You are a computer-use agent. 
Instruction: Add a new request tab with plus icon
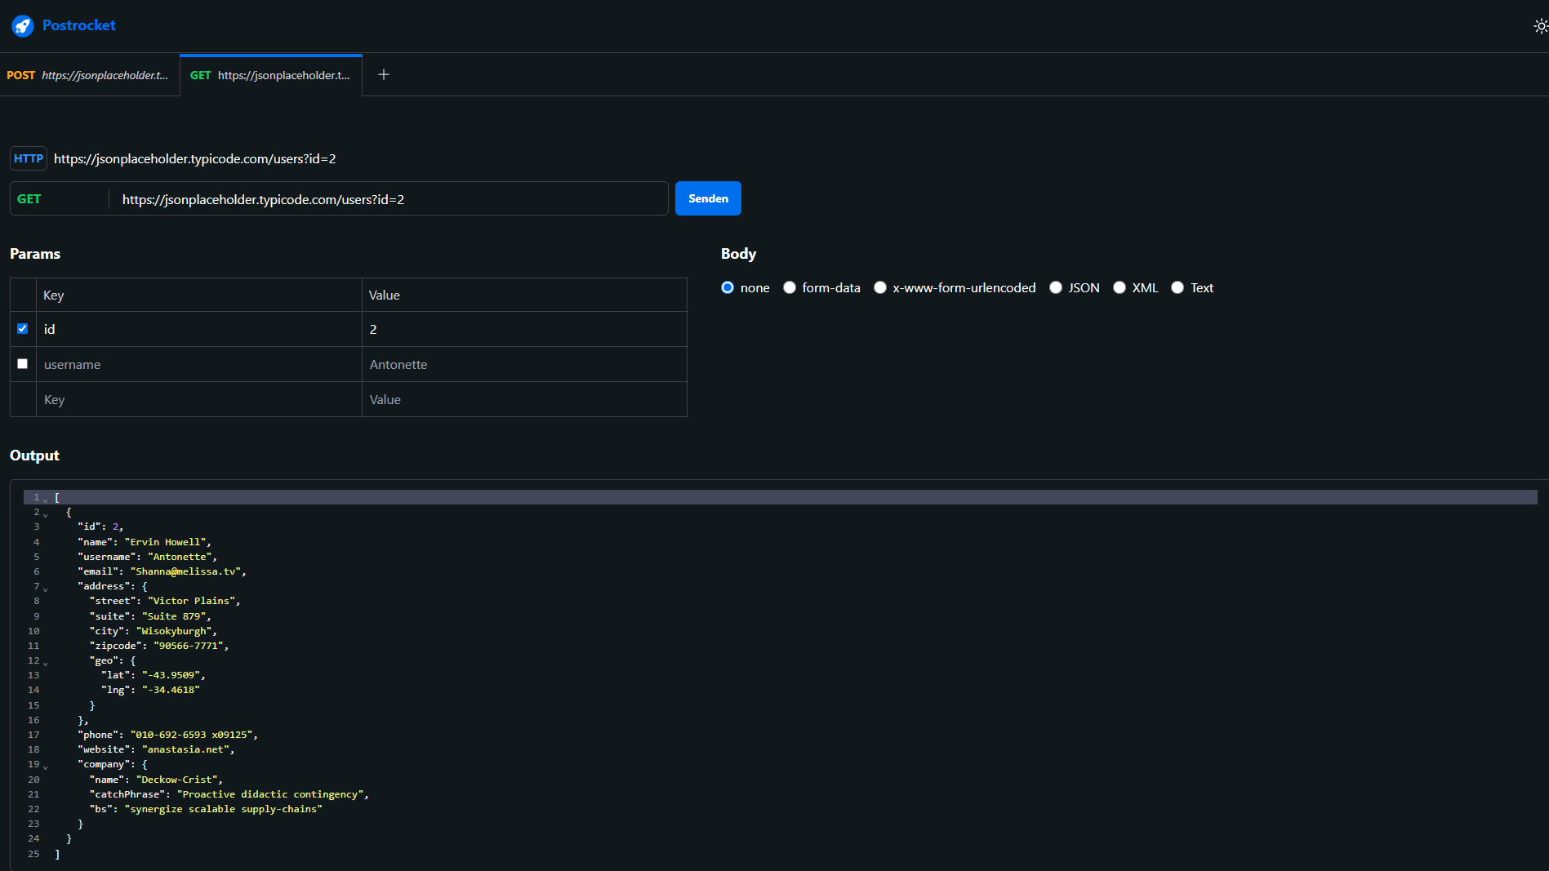pos(384,75)
